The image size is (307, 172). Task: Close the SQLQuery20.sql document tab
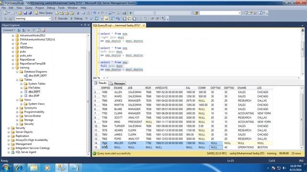[144, 25]
